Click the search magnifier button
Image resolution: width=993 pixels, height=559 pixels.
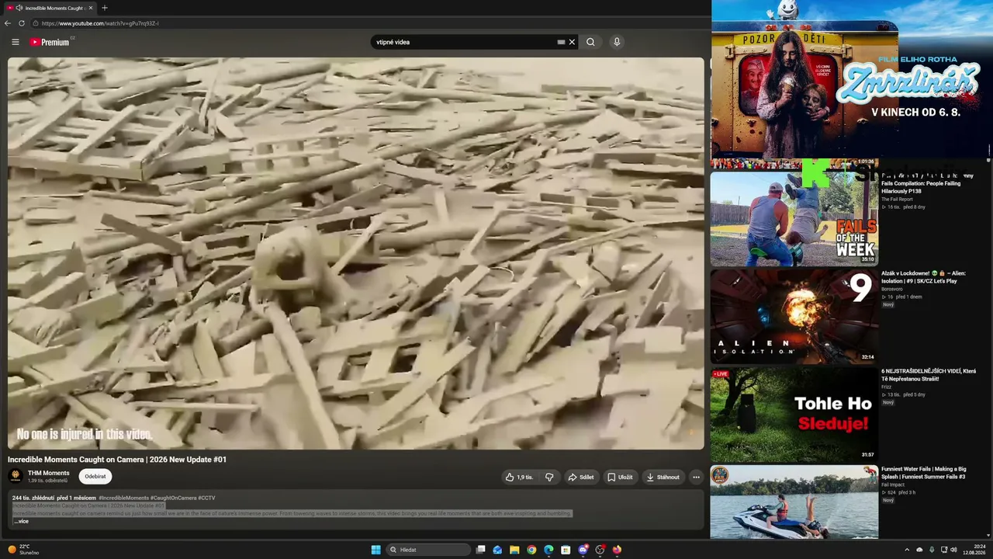pyautogui.click(x=590, y=42)
